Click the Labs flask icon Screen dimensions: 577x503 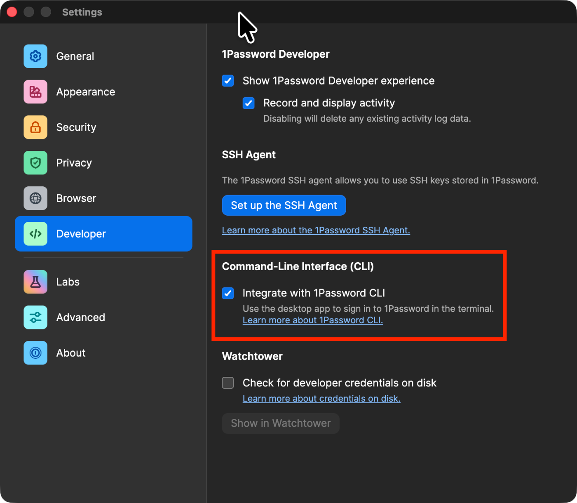35,282
